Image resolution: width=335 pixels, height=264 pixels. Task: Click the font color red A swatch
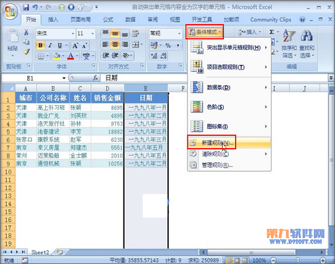(71, 56)
